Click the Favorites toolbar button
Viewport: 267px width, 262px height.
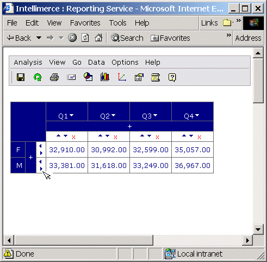coord(170,38)
